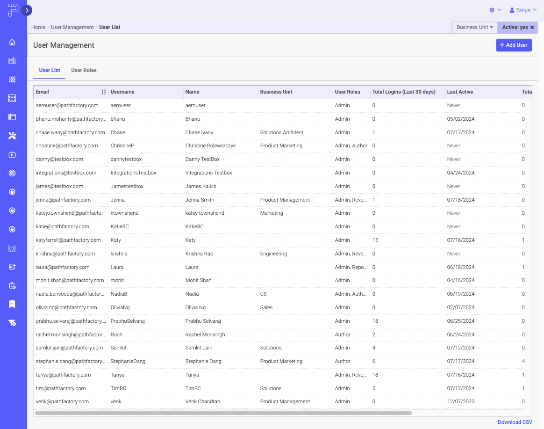Click danny@testbox.com email
The image size is (544, 429).
coord(59,159)
